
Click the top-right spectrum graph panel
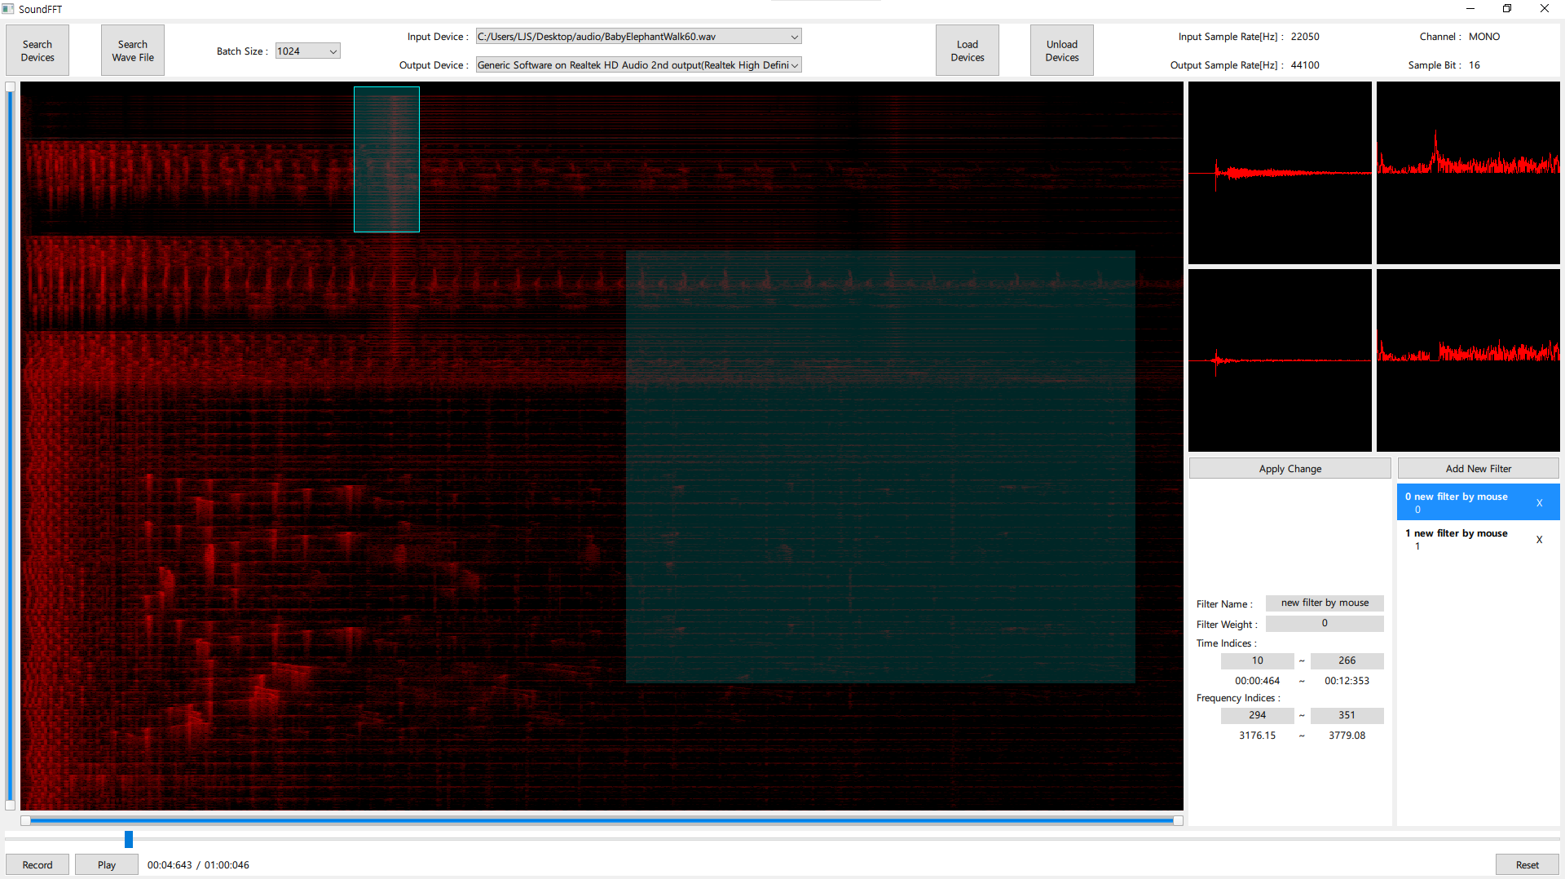coord(1468,173)
